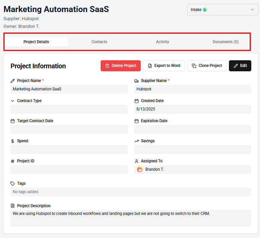Switch to the Contacts tab

click(99, 42)
